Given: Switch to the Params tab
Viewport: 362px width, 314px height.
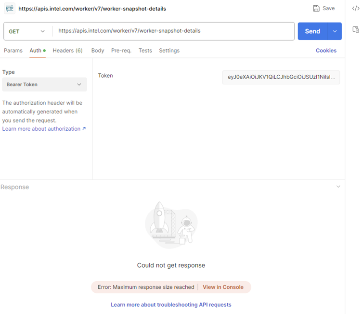Looking at the screenshot, I should click(x=13, y=51).
